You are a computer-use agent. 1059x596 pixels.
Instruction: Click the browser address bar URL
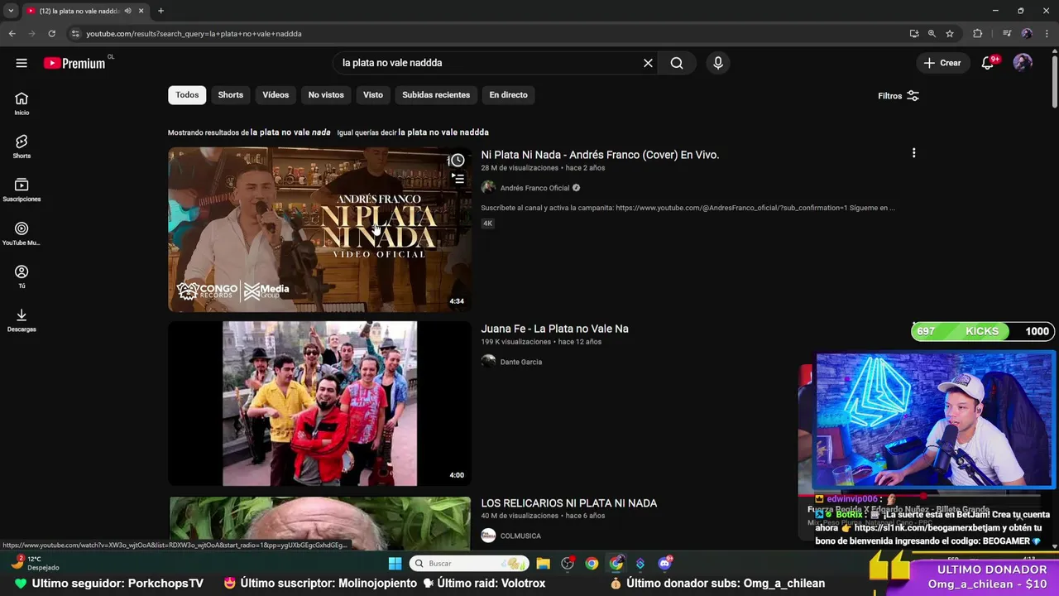coord(194,34)
